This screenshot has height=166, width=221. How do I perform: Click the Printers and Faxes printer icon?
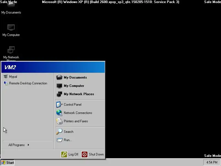point(59,121)
